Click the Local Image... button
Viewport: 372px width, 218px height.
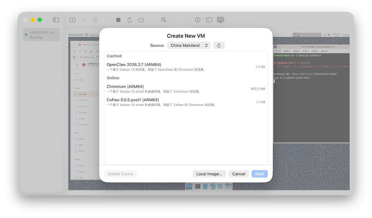point(209,174)
